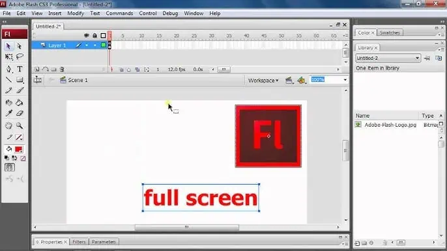Select the Eyedropper tool
Screen dimensions: 447x251
pyautogui.click(x=8, y=113)
